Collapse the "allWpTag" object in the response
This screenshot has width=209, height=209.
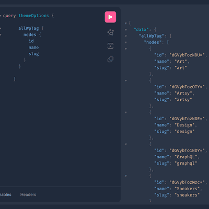pyautogui.click(x=126, y=36)
